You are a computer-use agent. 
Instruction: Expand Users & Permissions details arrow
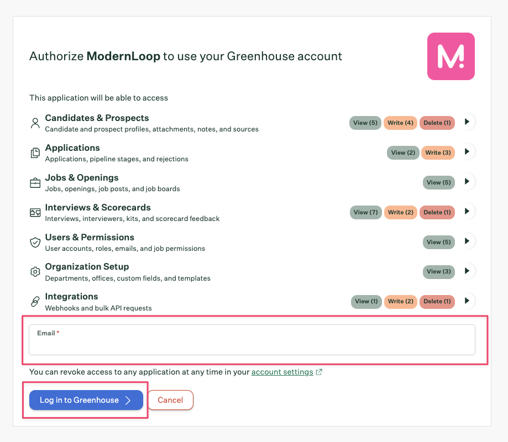tap(467, 241)
